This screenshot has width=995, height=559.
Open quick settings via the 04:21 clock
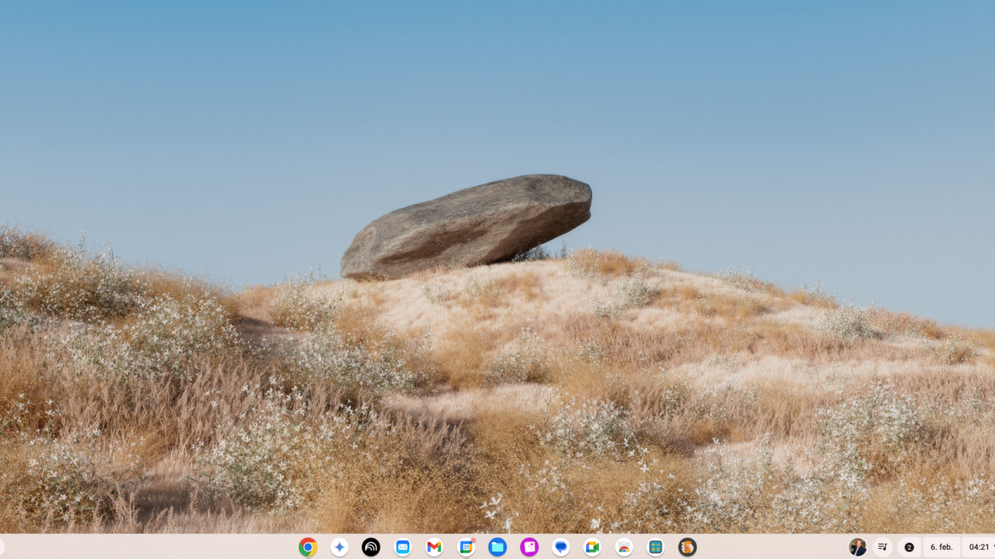point(979,547)
